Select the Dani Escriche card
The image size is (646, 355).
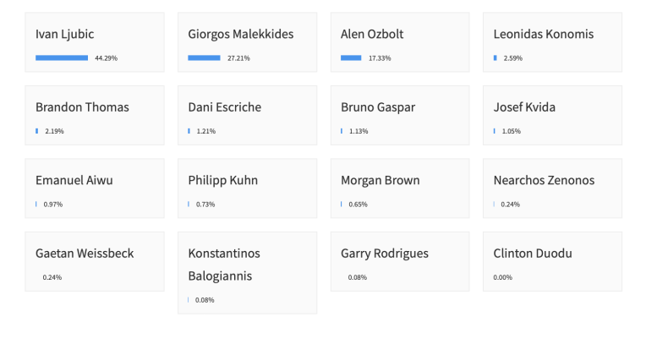point(247,115)
